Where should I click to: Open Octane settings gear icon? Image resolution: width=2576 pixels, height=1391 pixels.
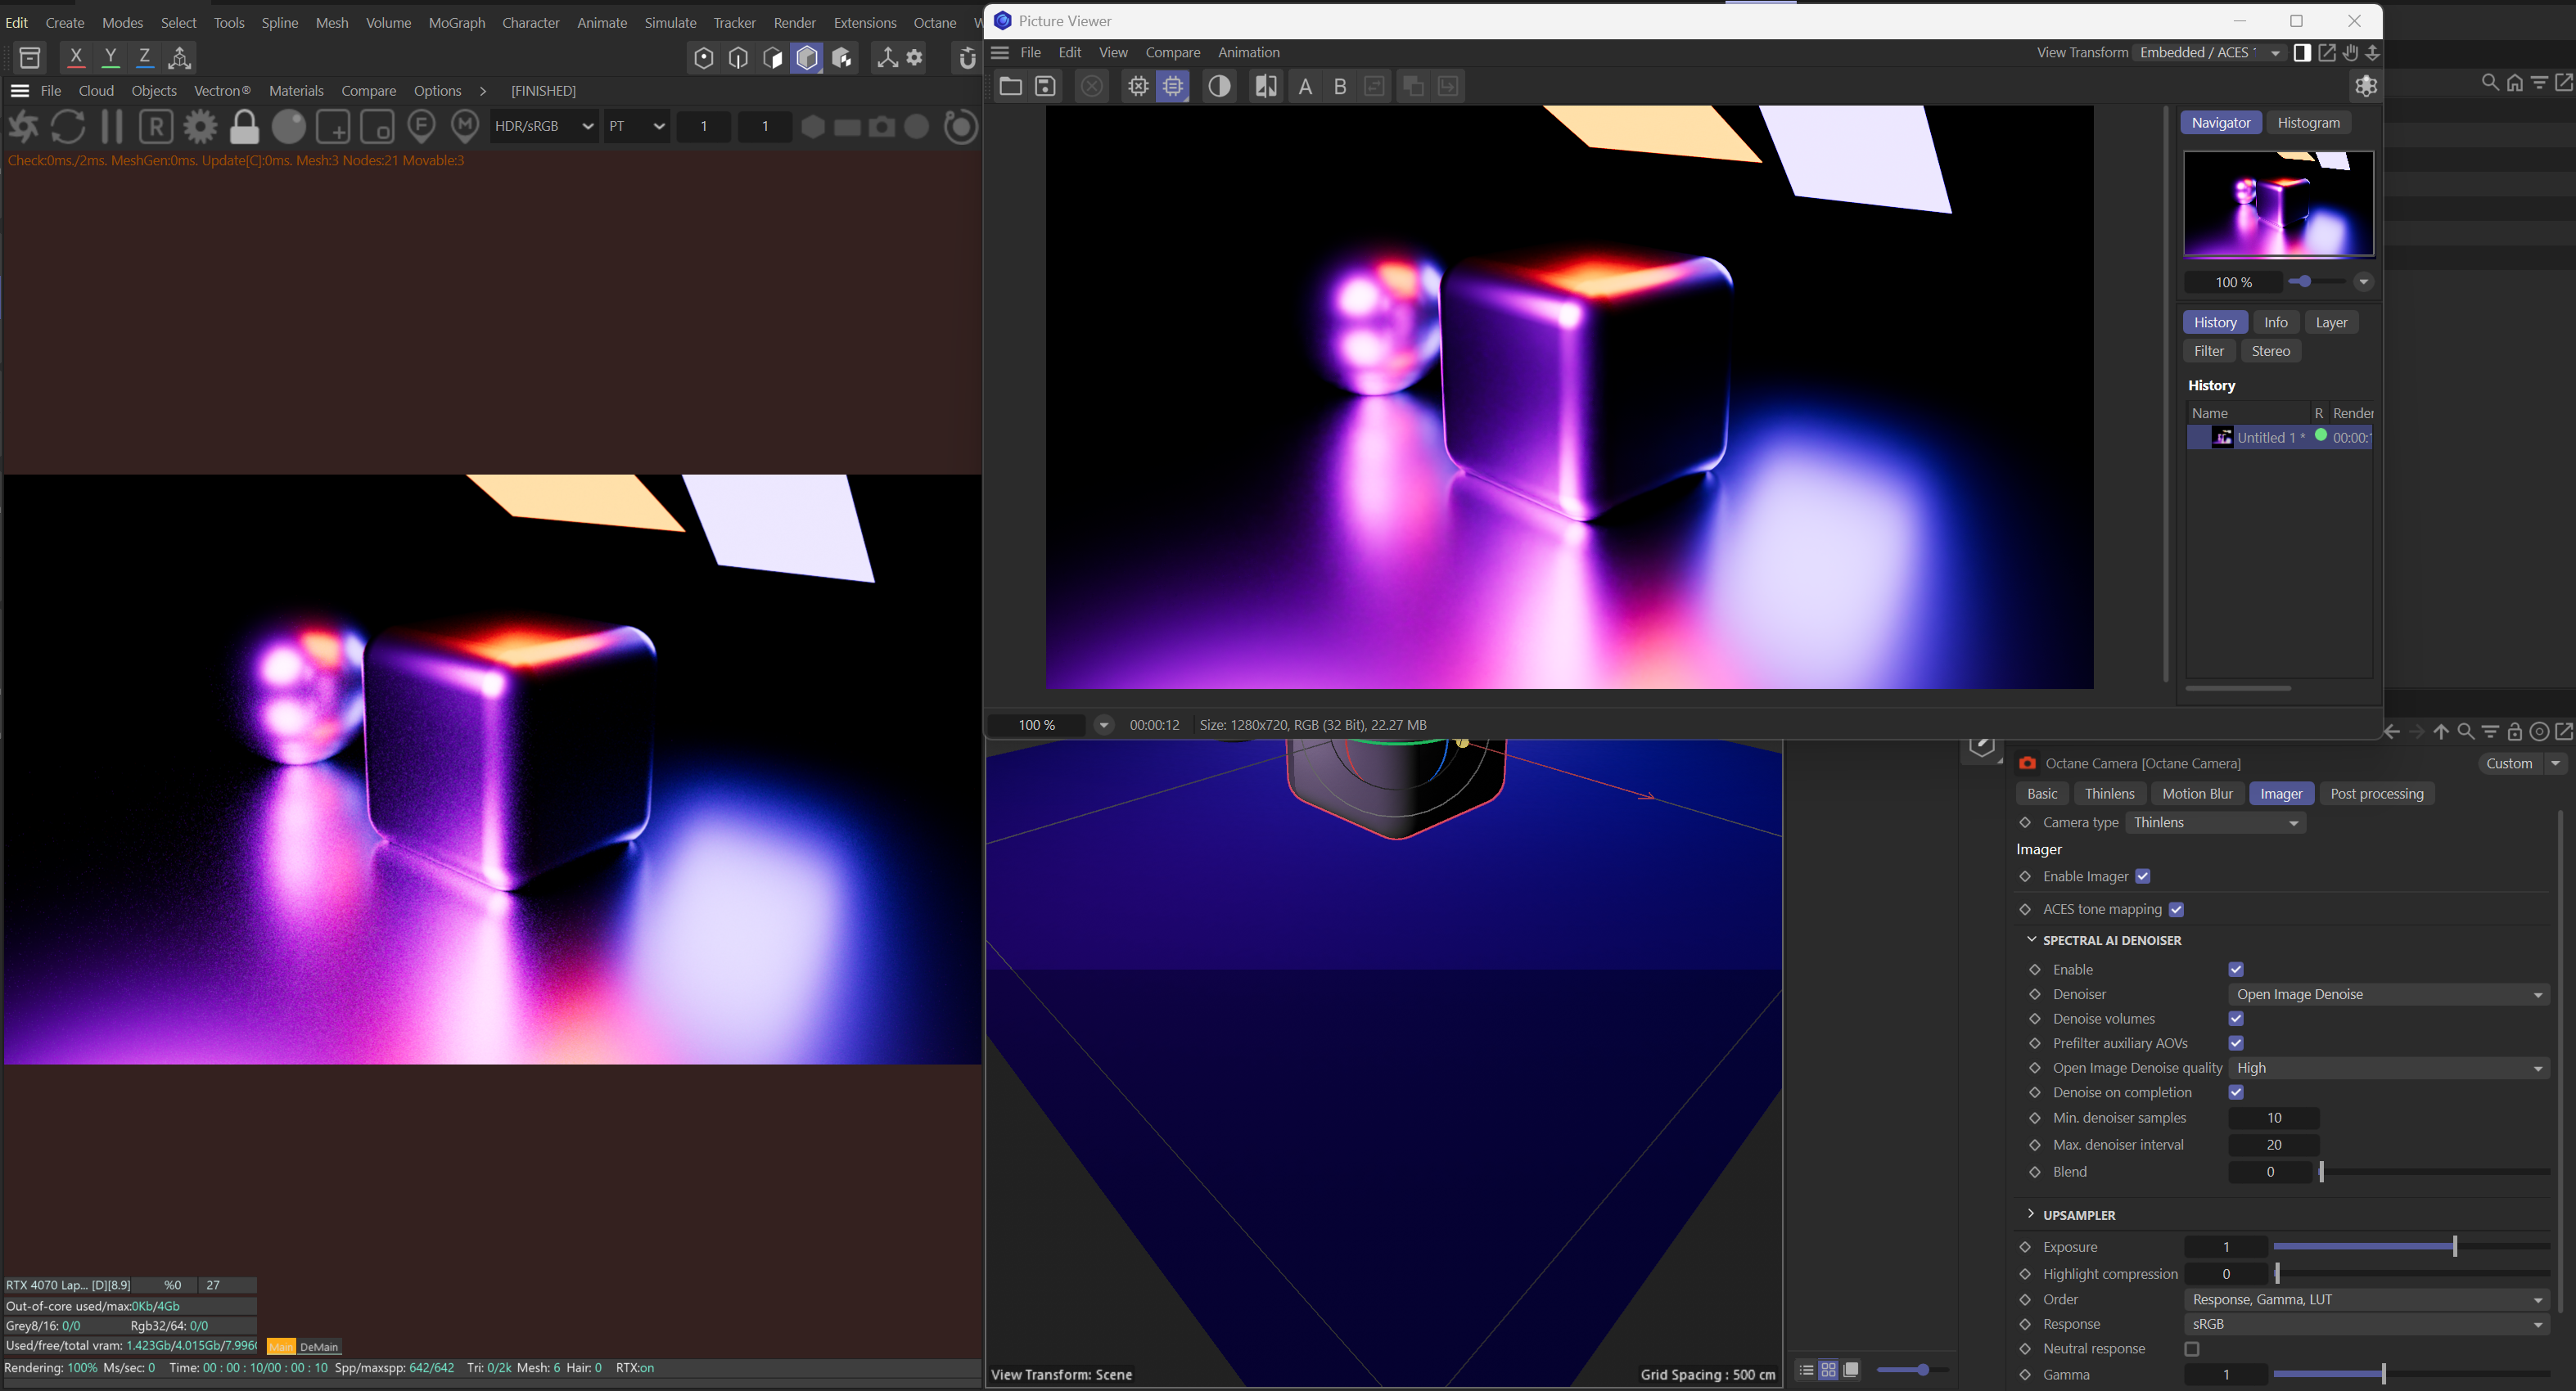(x=200, y=127)
